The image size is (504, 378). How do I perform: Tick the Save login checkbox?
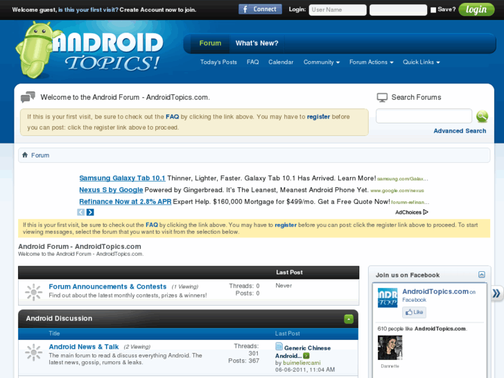(x=433, y=10)
